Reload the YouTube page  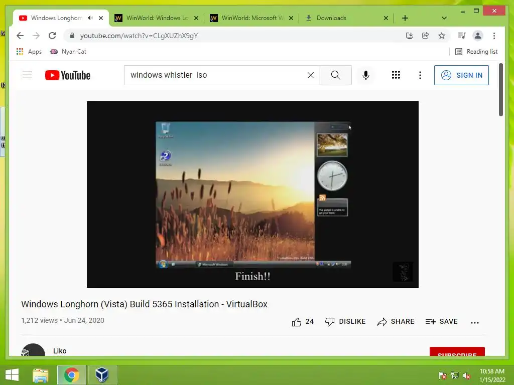pos(52,36)
